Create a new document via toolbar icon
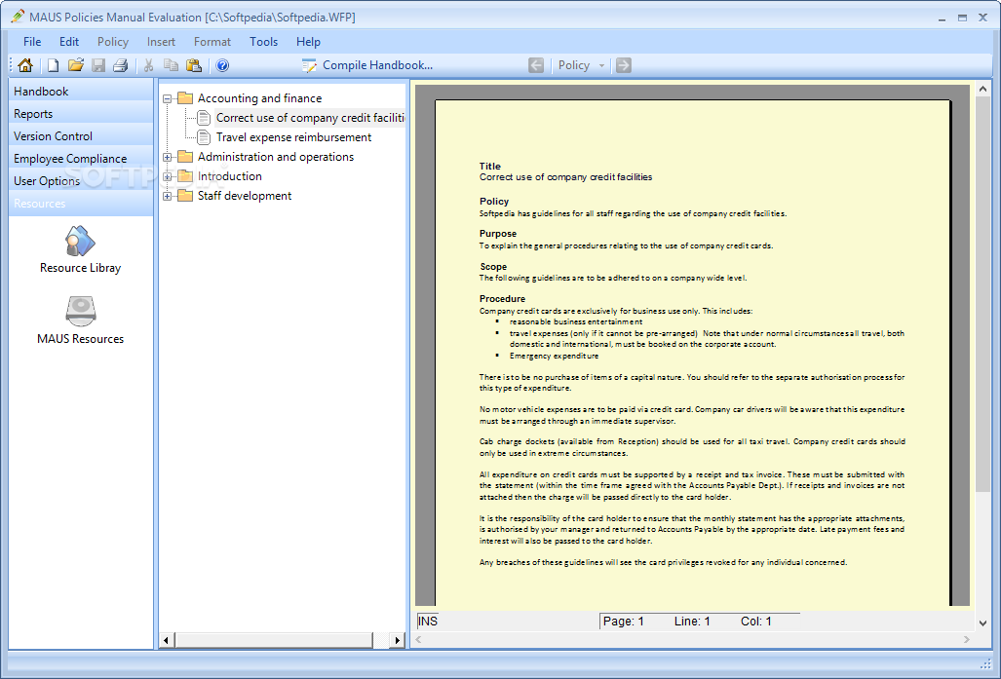The height and width of the screenshot is (679, 1001). click(x=54, y=65)
